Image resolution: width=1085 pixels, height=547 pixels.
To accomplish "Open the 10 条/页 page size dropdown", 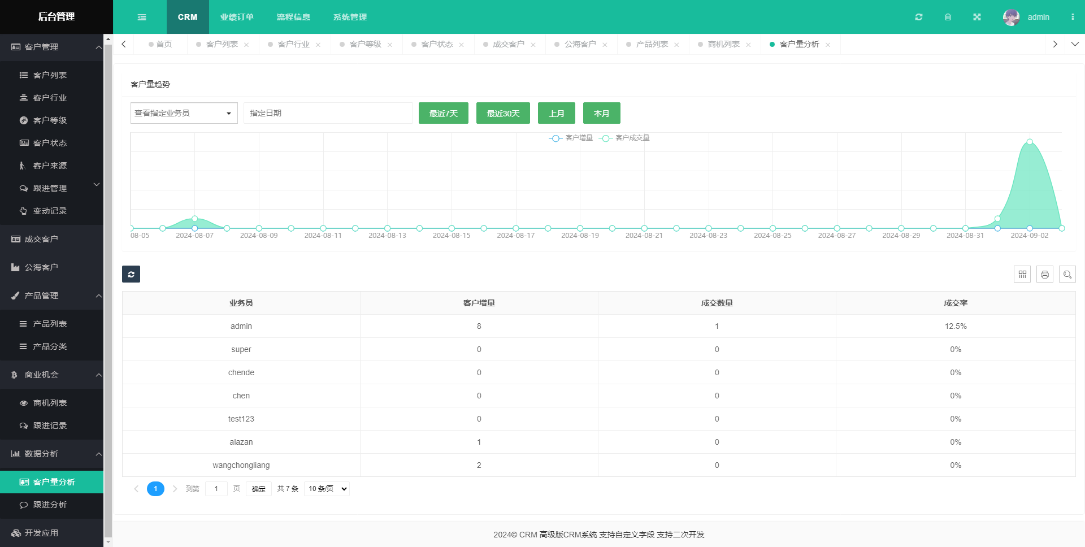I will point(327,489).
